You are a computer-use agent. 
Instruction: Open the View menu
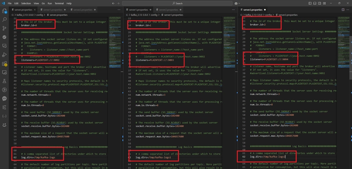36,4
